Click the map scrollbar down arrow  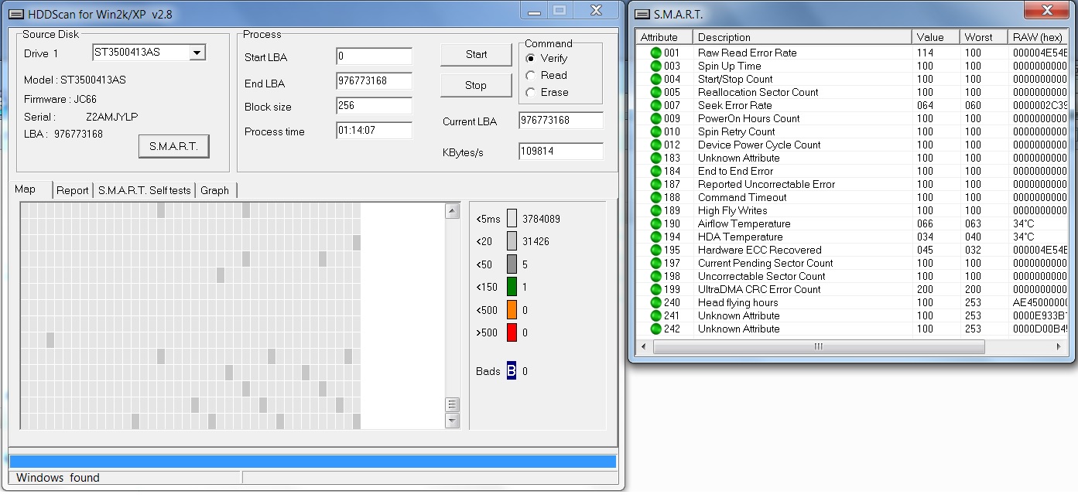coord(453,421)
